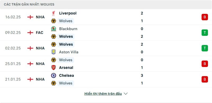Open the Liverpool team name link
The width and height of the screenshot is (212, 103).
point(68,13)
